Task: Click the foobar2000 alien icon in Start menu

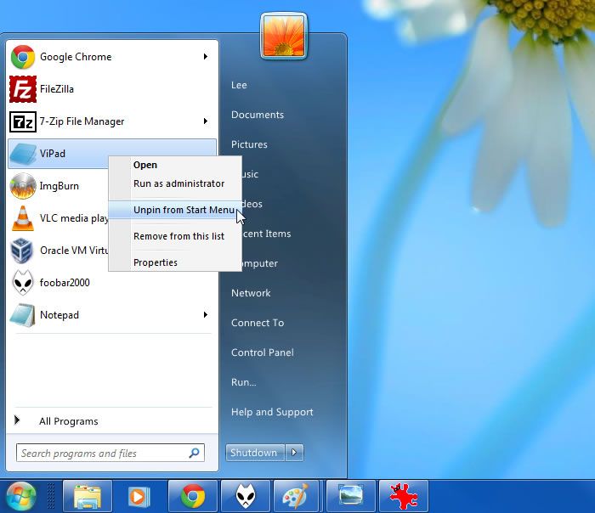Action: [23, 283]
